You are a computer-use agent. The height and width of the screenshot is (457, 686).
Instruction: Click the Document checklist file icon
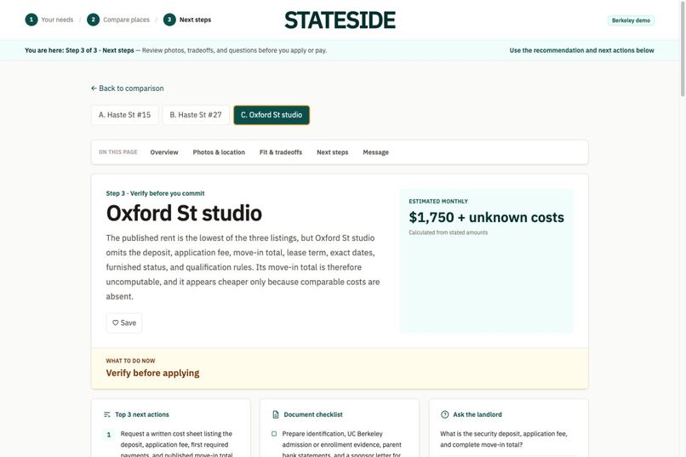pyautogui.click(x=276, y=414)
